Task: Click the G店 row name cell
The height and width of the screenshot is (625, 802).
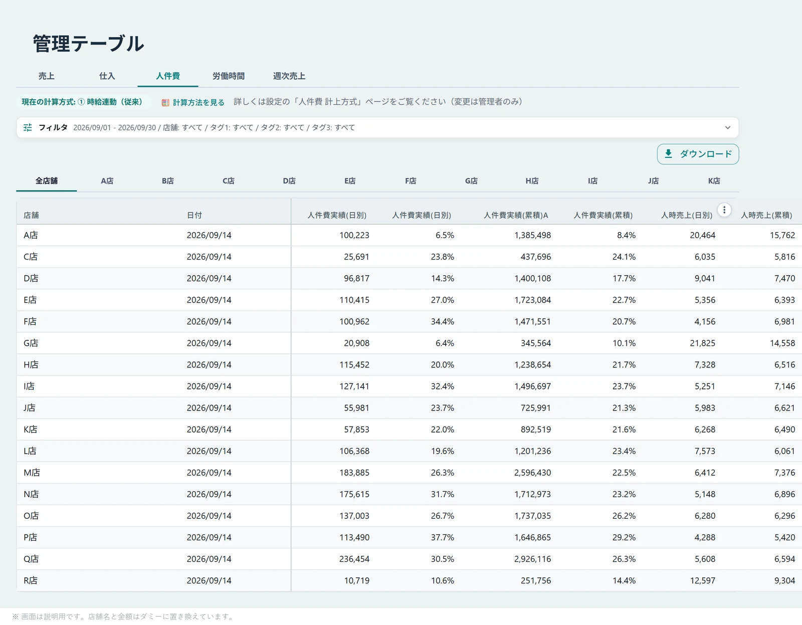Action: [x=31, y=343]
